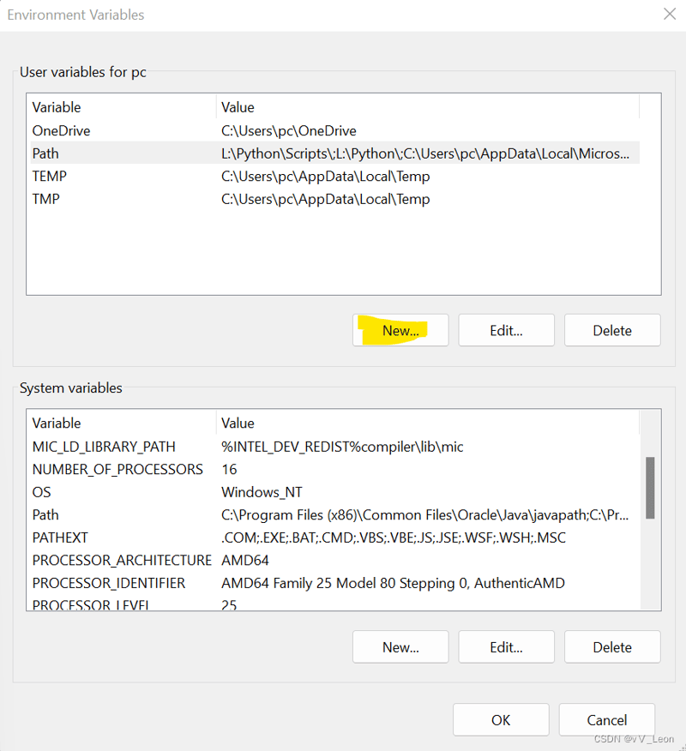The image size is (686, 751).
Task: Select the system Path variable row
Action: pos(335,514)
